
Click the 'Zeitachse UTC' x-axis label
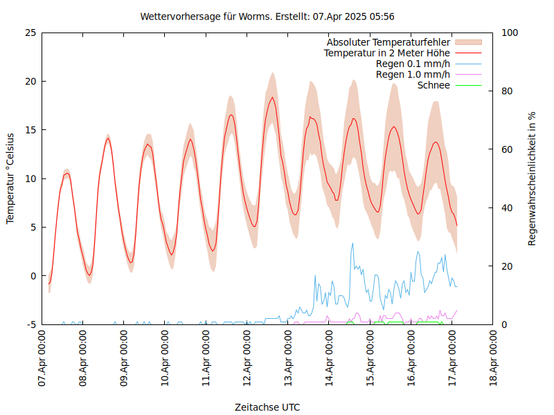[267, 407]
